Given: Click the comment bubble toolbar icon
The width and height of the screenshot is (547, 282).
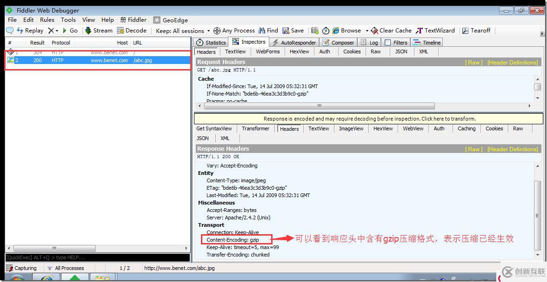Looking at the screenshot, I should pyautogui.click(x=10, y=31).
